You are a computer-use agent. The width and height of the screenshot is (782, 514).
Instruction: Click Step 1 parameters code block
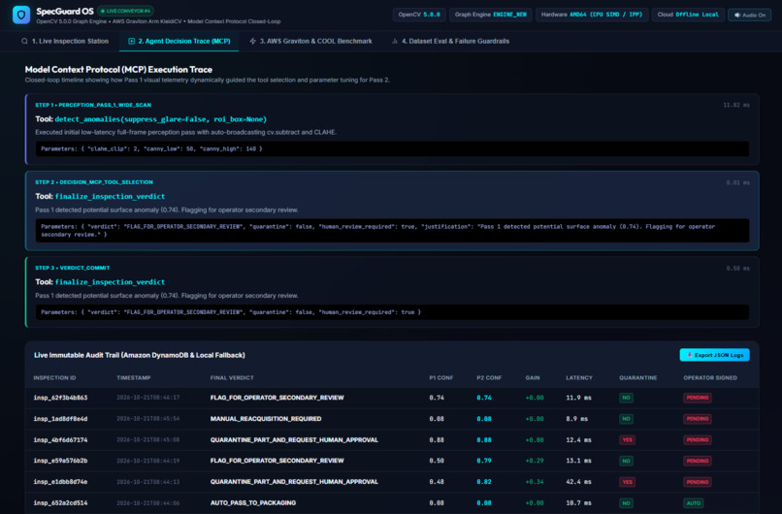click(392, 148)
